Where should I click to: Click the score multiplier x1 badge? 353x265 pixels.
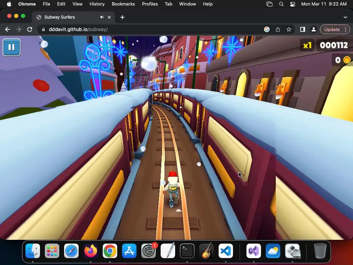pos(307,46)
